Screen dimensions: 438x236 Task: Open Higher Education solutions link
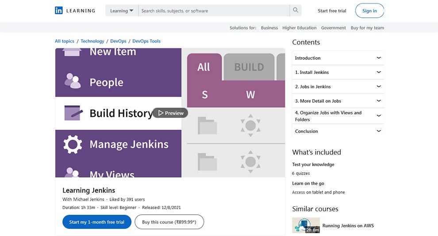point(300,28)
